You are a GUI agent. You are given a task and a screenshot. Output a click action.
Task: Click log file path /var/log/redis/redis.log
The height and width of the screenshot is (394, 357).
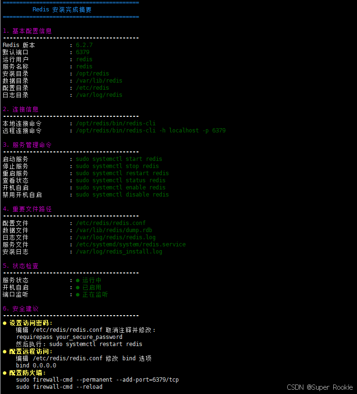[x=115, y=237]
